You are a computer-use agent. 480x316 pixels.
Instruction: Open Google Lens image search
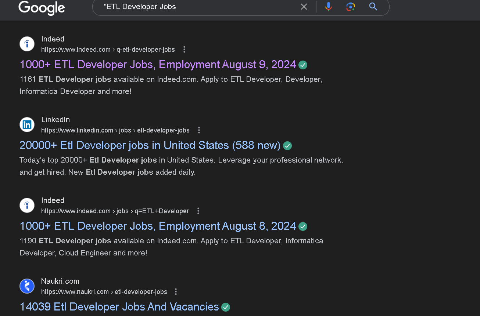click(350, 7)
